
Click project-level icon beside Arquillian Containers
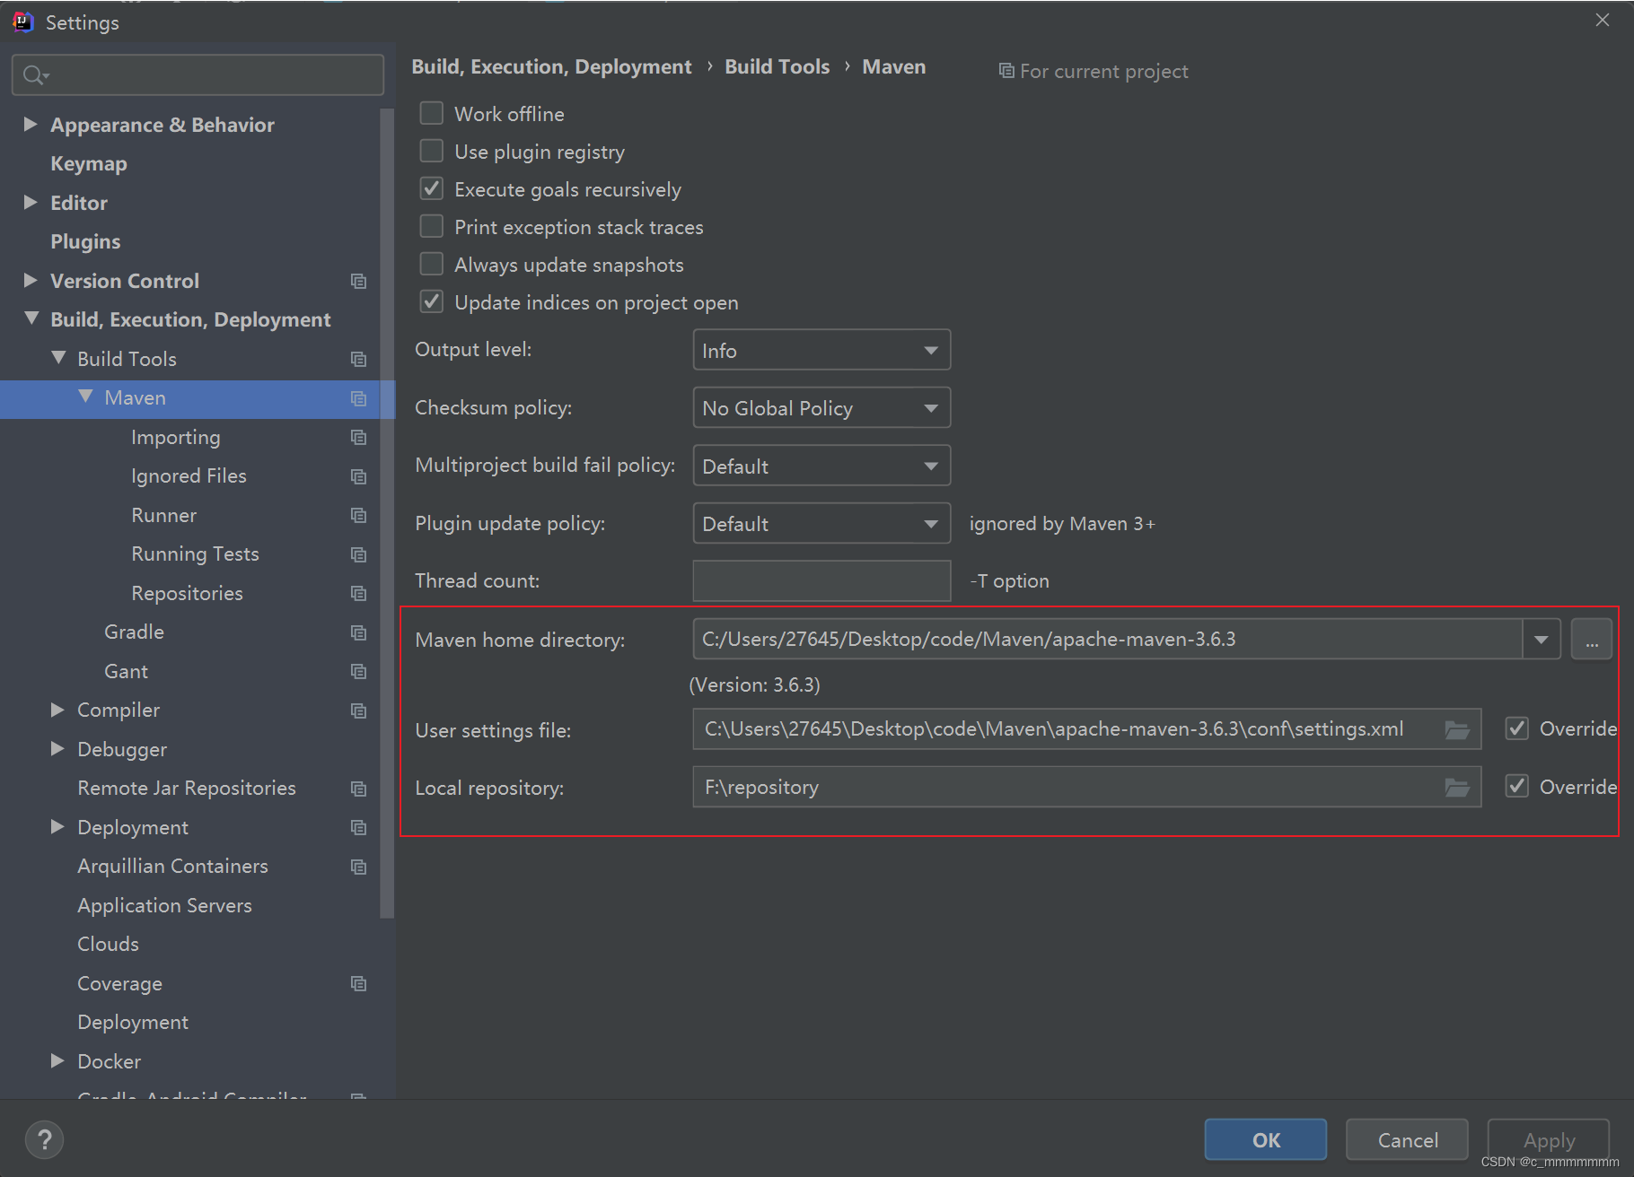tap(359, 867)
